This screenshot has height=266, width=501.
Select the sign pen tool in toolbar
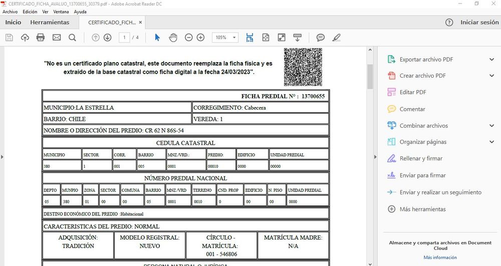(336, 38)
